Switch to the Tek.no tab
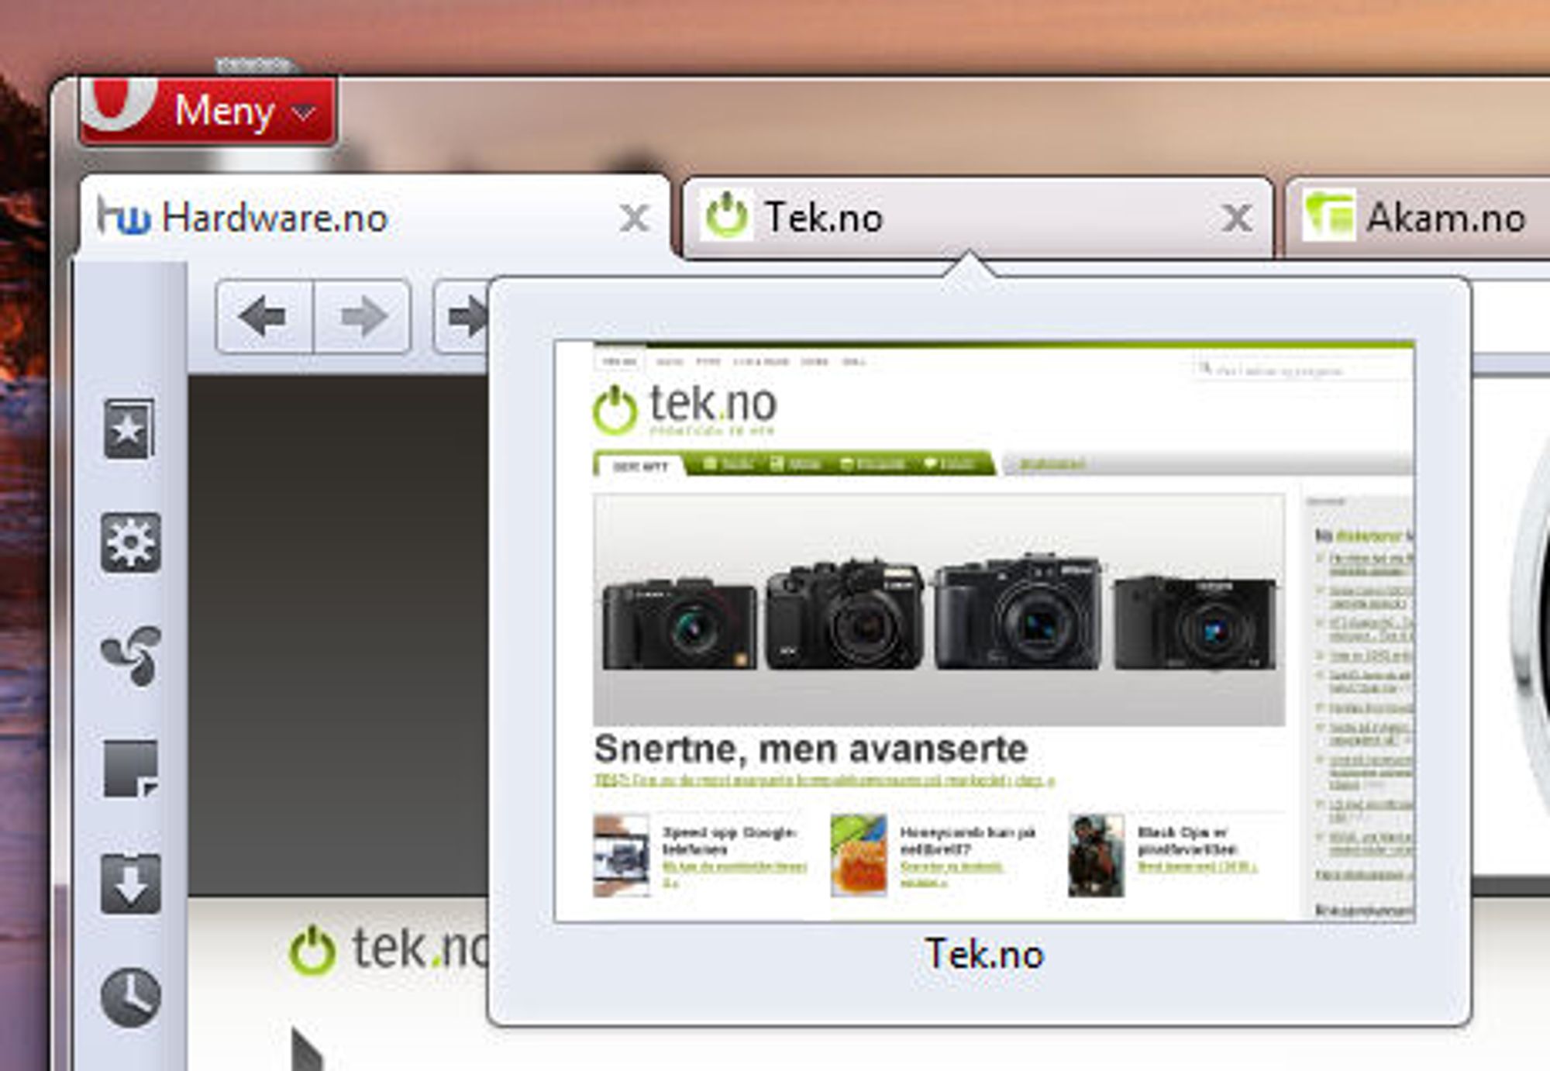The width and height of the screenshot is (1550, 1071). click(x=978, y=218)
